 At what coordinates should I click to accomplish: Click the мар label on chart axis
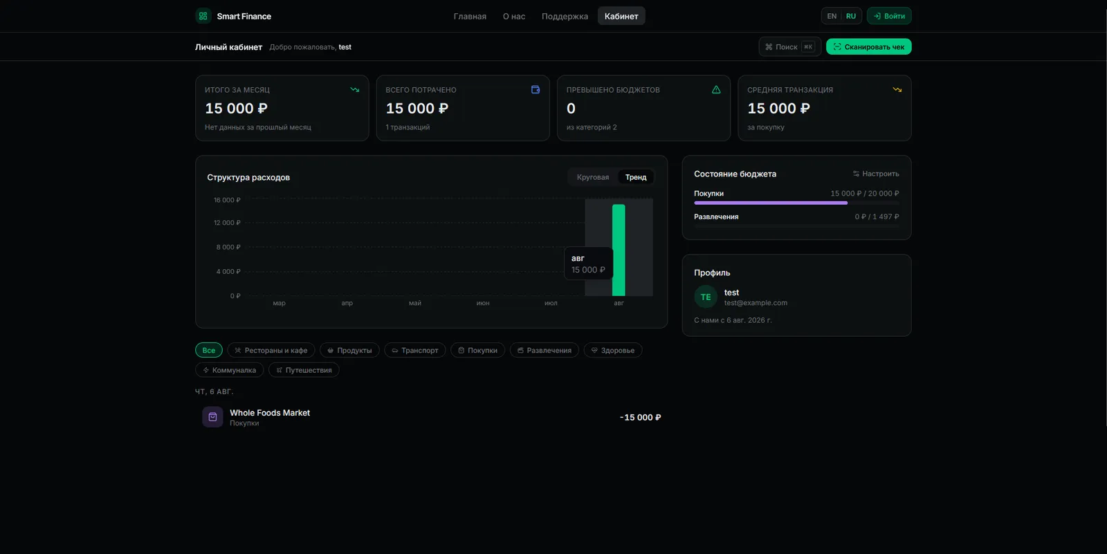(279, 303)
